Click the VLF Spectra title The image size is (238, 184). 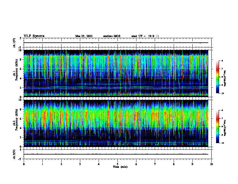click(34, 36)
